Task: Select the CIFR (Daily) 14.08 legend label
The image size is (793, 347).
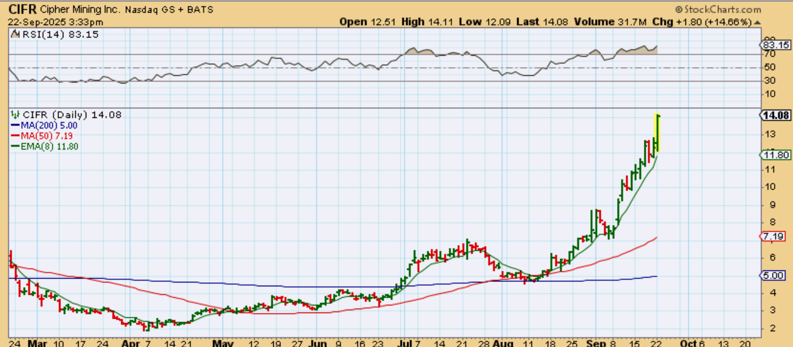Action: 72,115
